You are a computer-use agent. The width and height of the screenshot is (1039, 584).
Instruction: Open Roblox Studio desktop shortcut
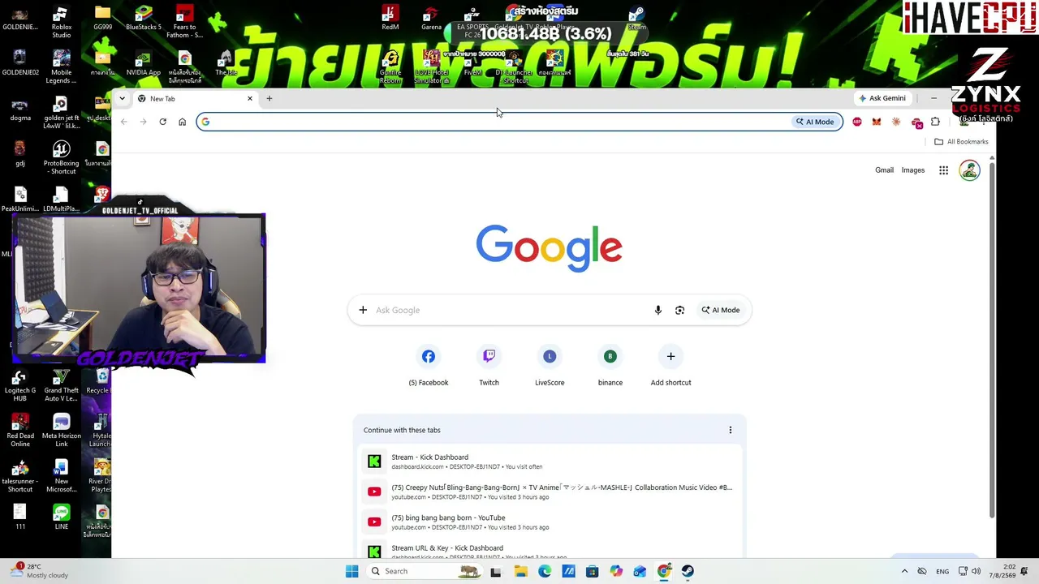point(61,22)
